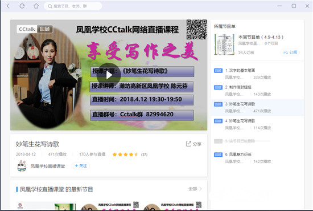The image size is (313, 211).
Task: Open the share icon next to 分享
Action: [188, 144]
